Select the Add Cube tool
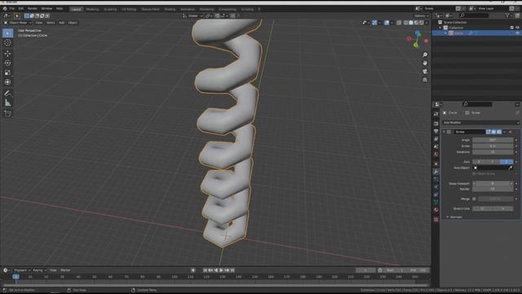This screenshot has width=522, height=294. [x=7, y=114]
